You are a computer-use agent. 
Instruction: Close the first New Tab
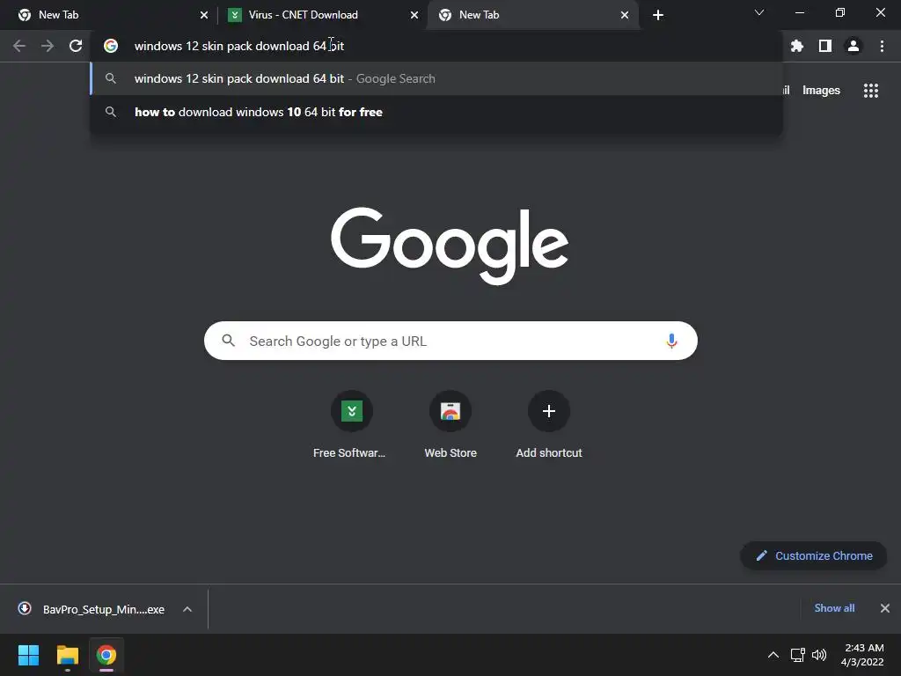[x=204, y=15]
